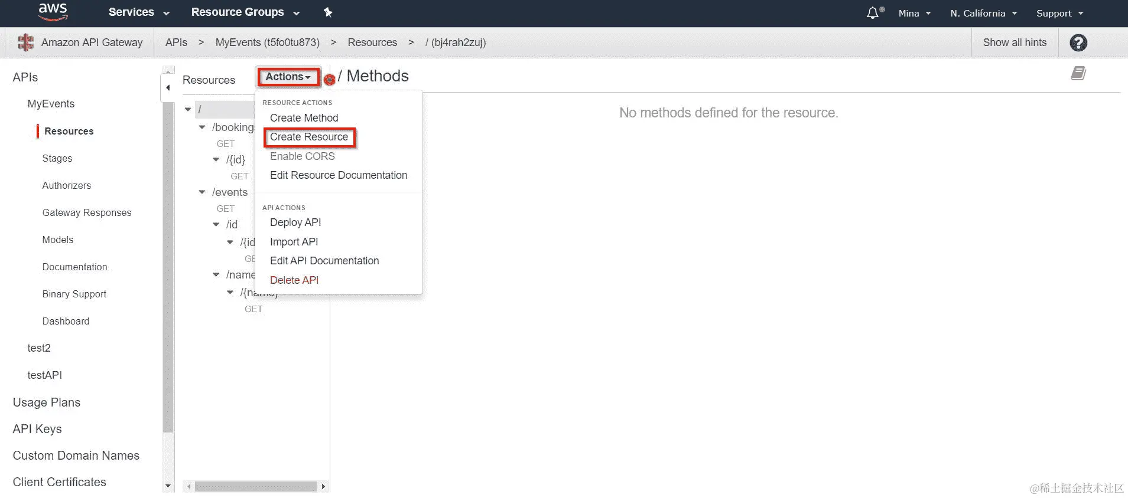Select GET method under /{name}
Screen dimensions: 1128x498
253,309
